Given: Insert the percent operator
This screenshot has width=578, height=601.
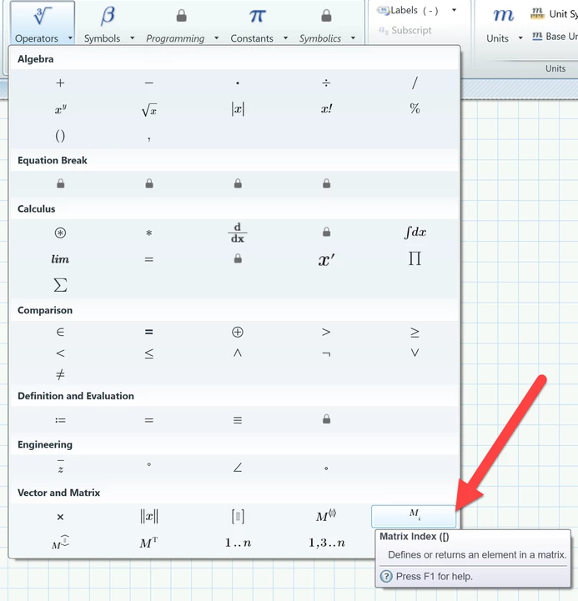Looking at the screenshot, I should point(415,108).
